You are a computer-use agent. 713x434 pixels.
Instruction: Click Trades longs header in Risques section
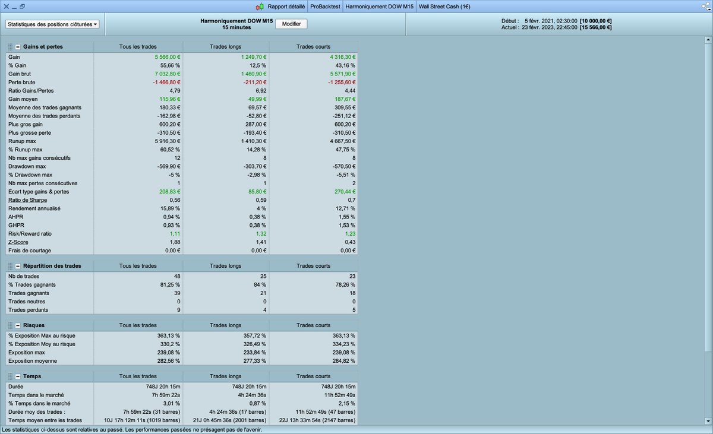226,325
